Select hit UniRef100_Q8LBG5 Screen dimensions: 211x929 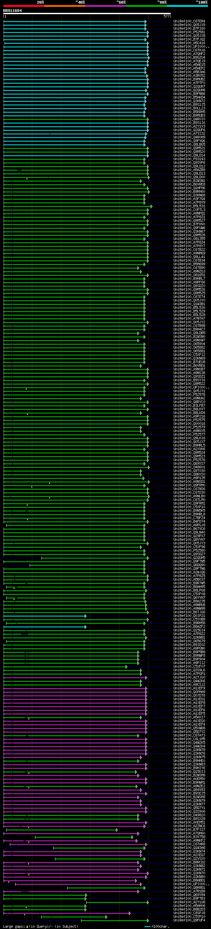click(x=189, y=145)
